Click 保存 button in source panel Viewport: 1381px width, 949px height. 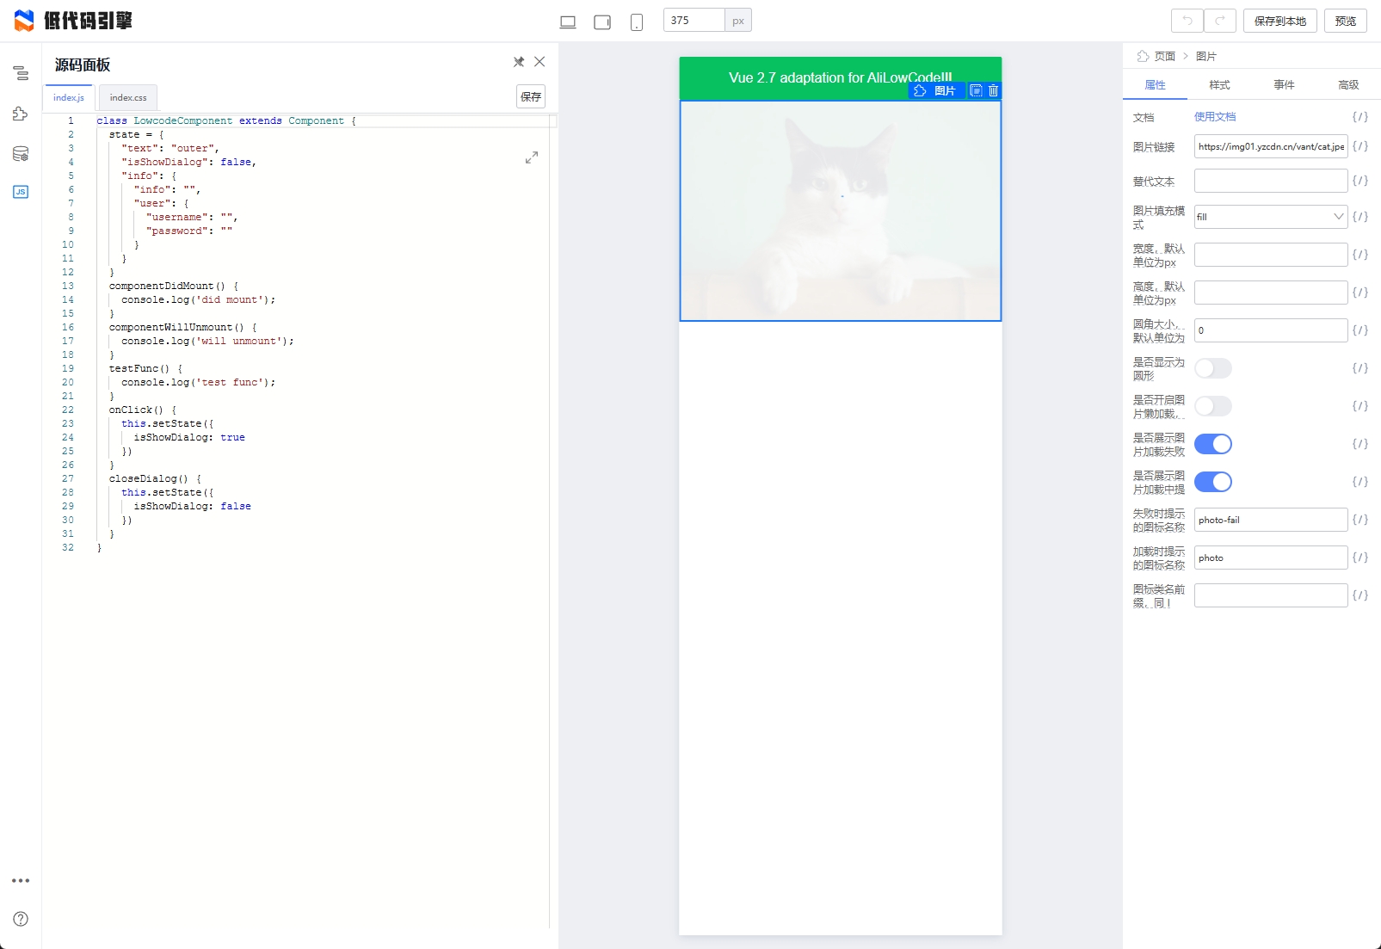coord(531,96)
